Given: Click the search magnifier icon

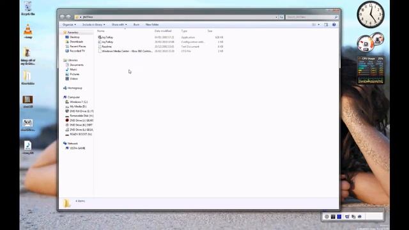Looking at the screenshot, I should 336,17.
